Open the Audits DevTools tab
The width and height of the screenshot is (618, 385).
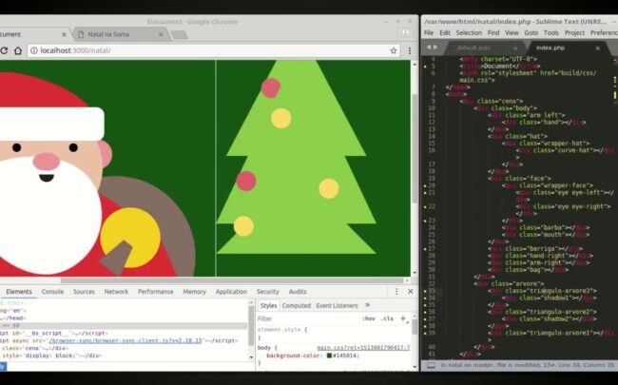(298, 292)
